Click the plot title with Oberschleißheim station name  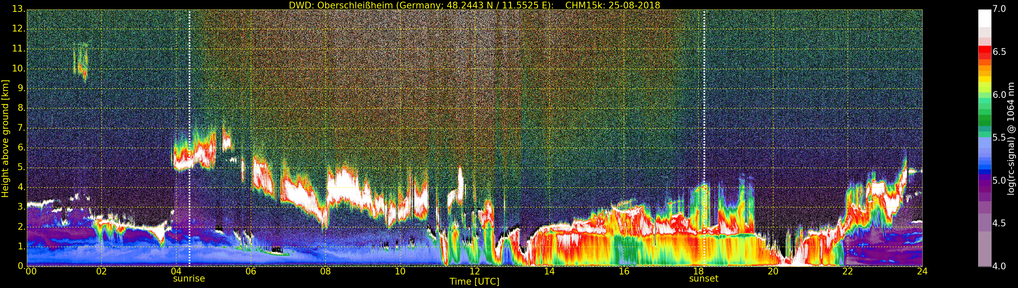click(x=474, y=5)
